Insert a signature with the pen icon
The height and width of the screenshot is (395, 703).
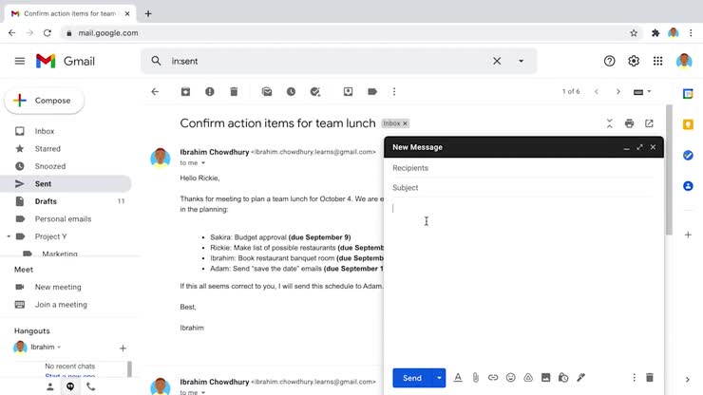pos(581,378)
